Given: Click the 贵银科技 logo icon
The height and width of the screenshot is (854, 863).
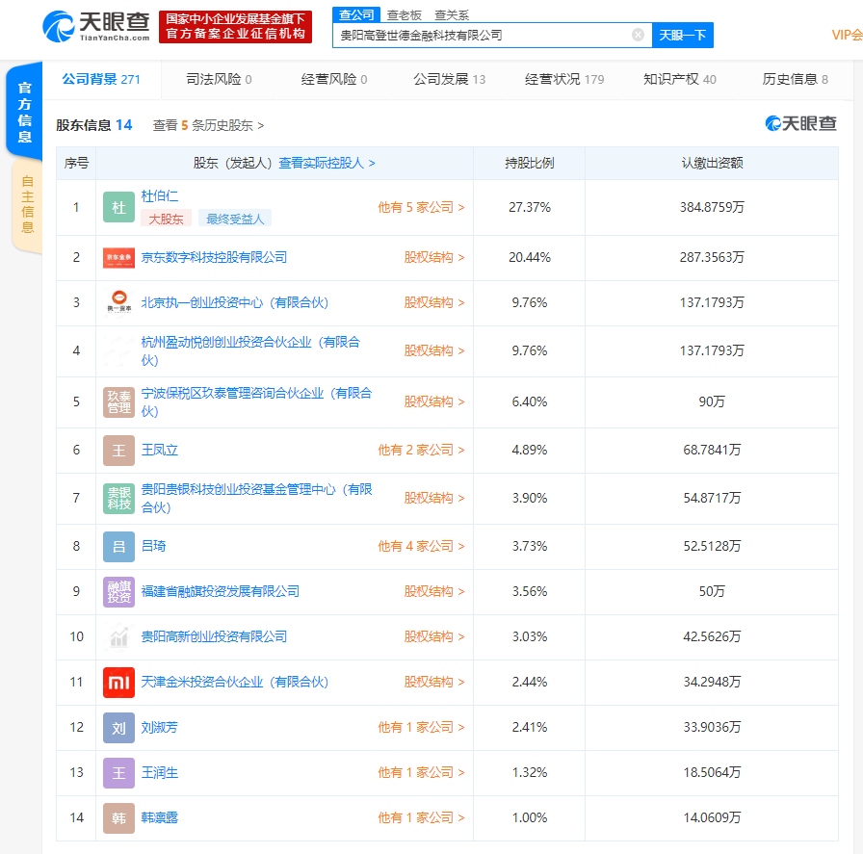Looking at the screenshot, I should (118, 499).
